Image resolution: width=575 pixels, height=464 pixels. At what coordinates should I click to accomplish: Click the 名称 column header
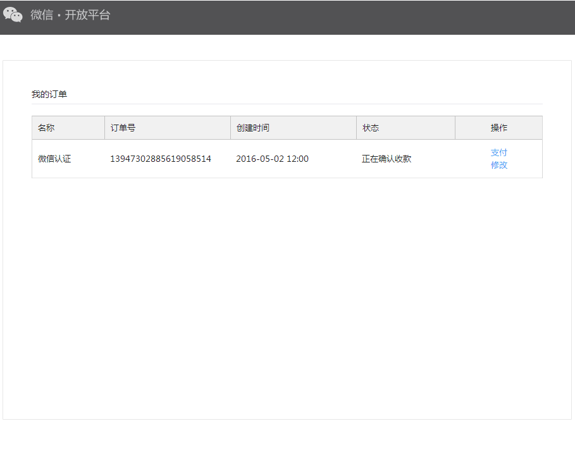68,128
